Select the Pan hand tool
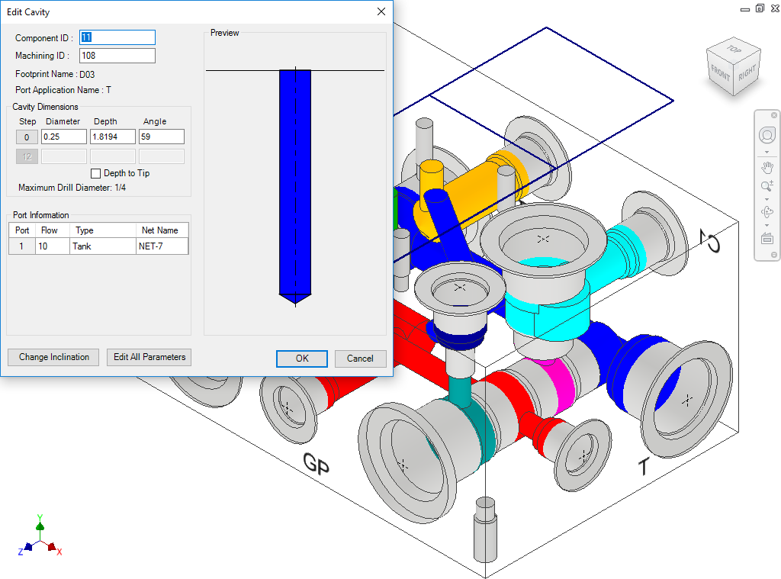The width and height of the screenshot is (781, 579). click(x=767, y=167)
